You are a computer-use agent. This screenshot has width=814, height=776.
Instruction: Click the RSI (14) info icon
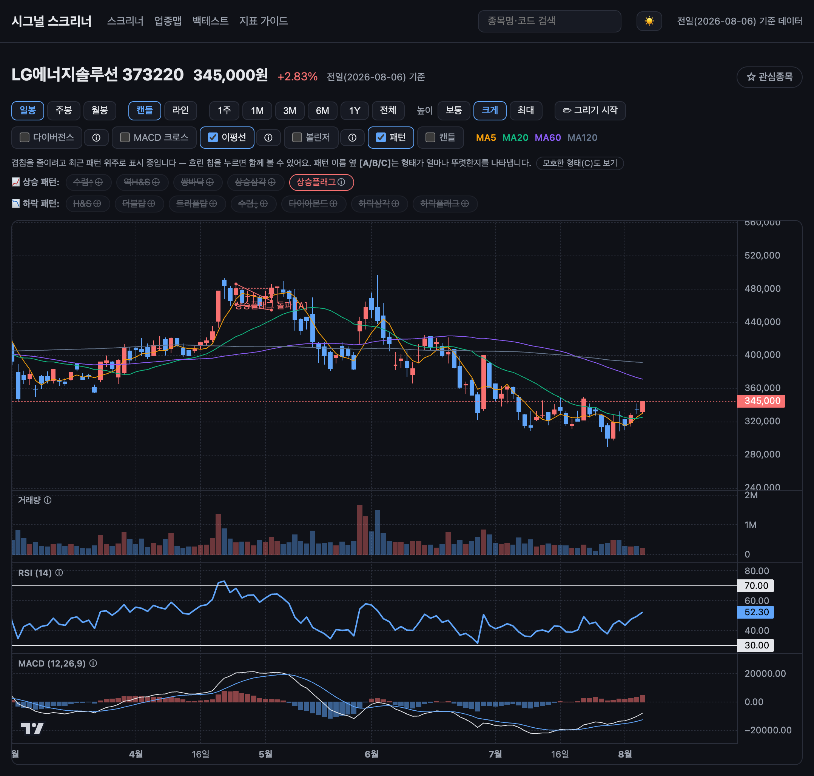[x=59, y=573]
